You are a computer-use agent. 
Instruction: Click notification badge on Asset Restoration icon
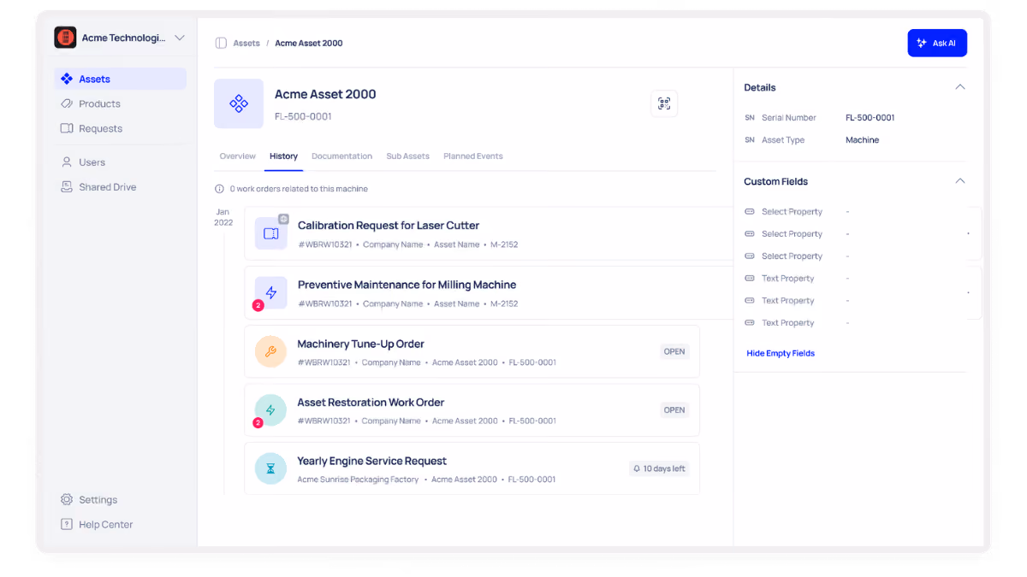(258, 422)
